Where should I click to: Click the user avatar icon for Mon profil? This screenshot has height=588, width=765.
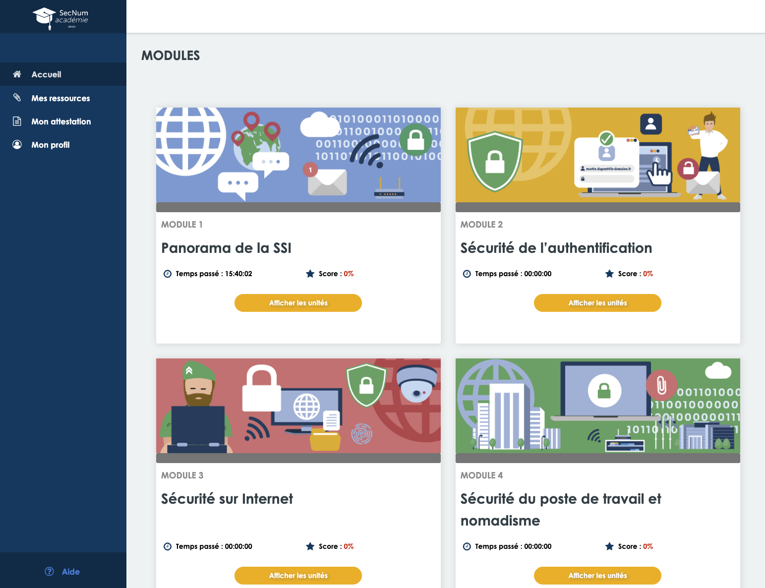click(x=17, y=145)
